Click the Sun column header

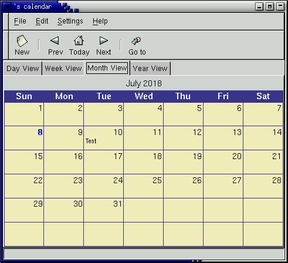(24, 96)
